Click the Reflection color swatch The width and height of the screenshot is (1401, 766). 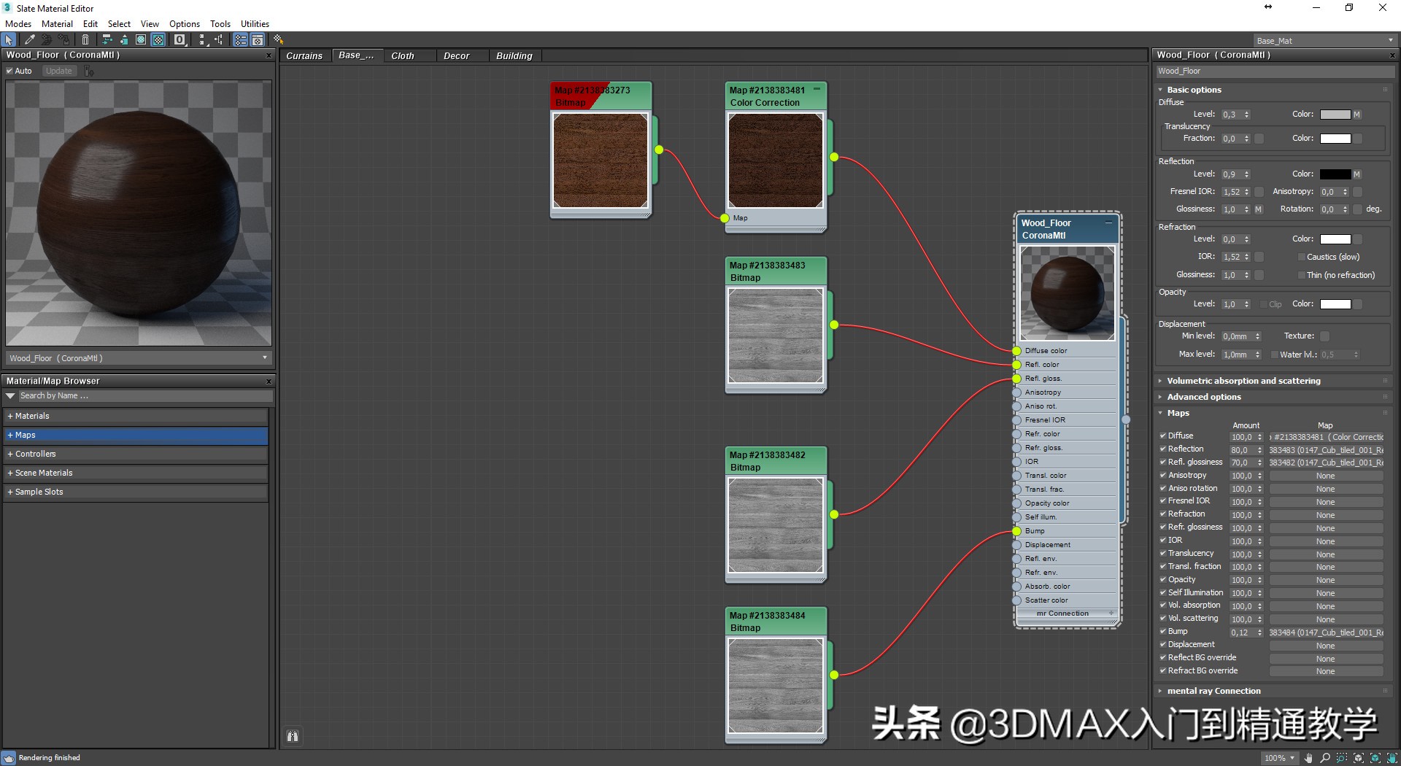coord(1336,174)
